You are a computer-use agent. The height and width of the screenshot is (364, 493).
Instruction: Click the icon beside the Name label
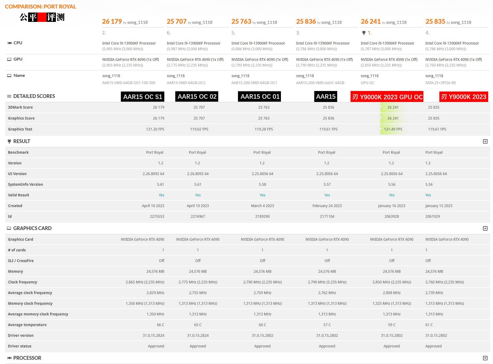pos(9,76)
